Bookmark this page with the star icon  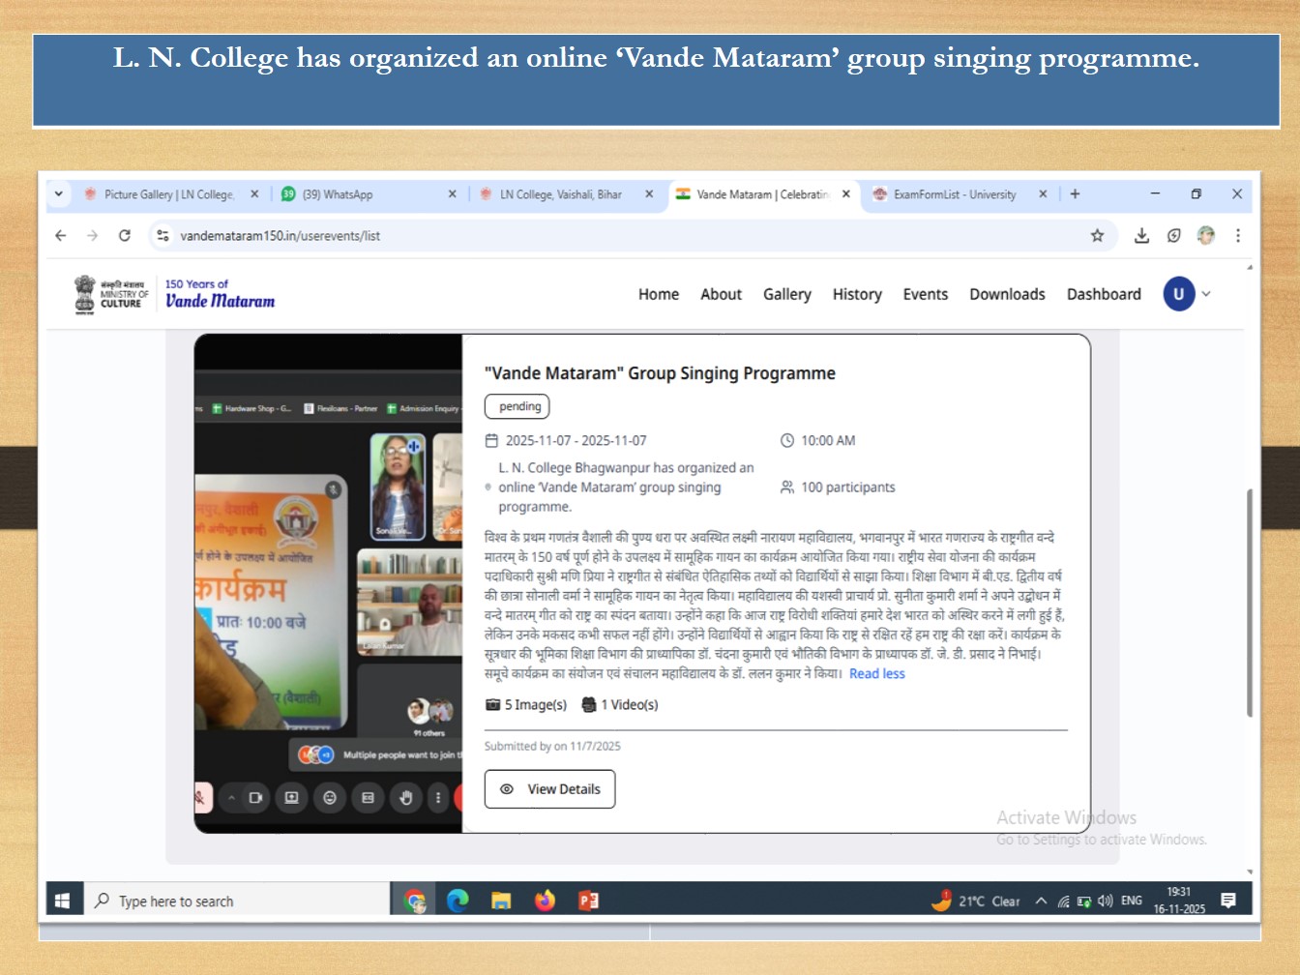[x=1097, y=235]
